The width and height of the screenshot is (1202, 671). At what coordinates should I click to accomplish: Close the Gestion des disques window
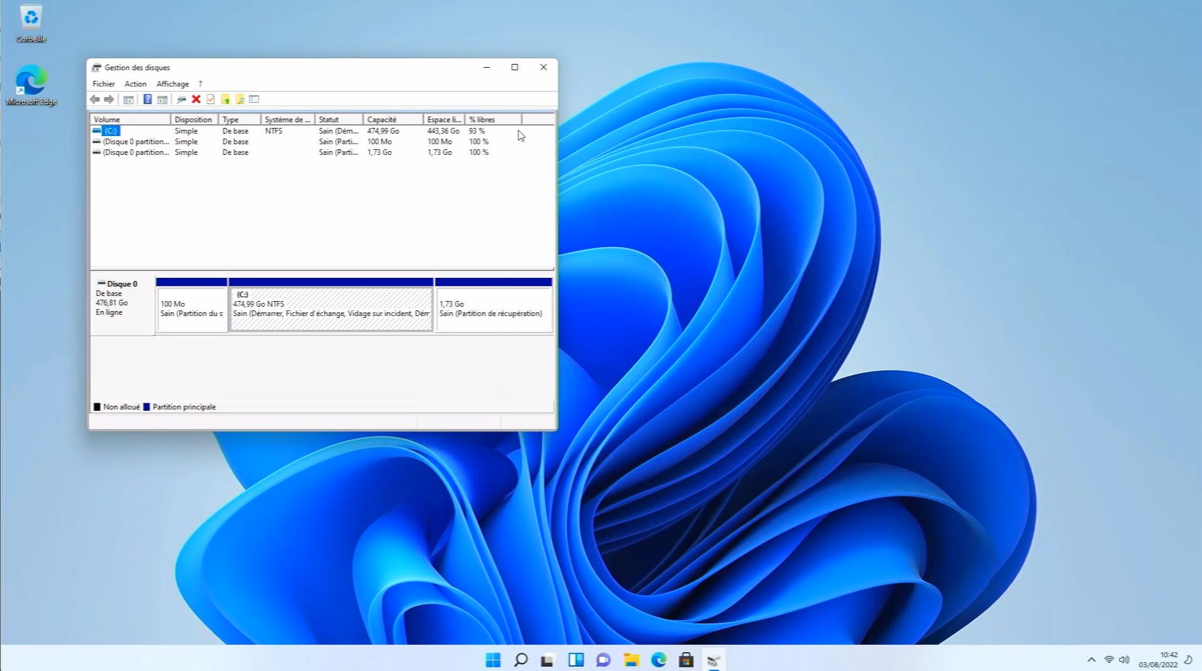click(544, 67)
